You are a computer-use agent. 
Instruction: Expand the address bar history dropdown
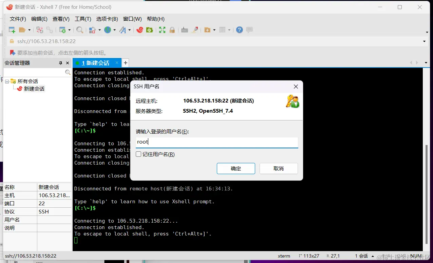(x=424, y=41)
